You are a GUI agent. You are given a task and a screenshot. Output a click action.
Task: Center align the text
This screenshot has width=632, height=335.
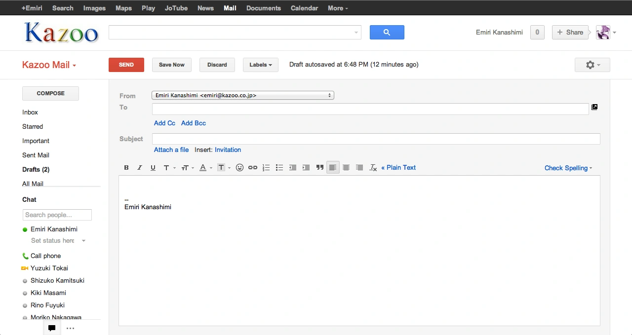click(x=346, y=168)
